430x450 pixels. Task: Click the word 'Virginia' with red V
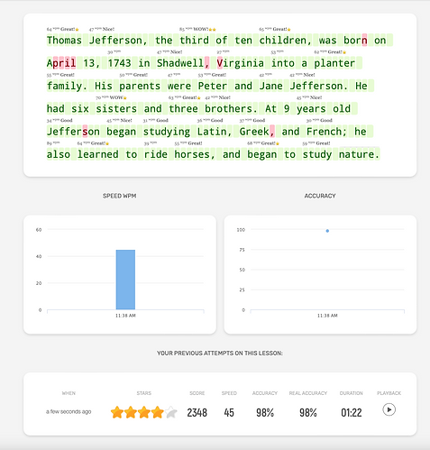[240, 63]
